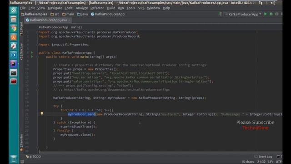Viewport: 291px width, 164px height.
Task: Click run gutter arrow beside main method
Action: [32, 56]
